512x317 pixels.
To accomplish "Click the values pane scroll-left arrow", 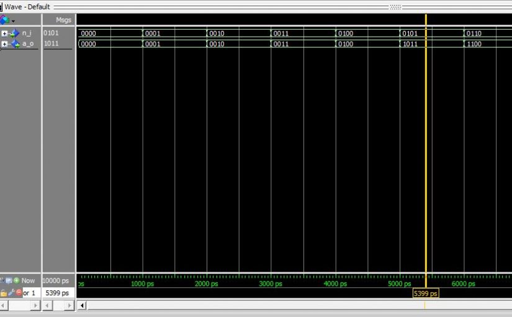I will click(48, 306).
